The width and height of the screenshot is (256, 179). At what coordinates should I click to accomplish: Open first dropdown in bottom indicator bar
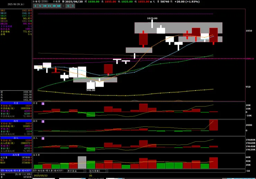(x=77, y=171)
